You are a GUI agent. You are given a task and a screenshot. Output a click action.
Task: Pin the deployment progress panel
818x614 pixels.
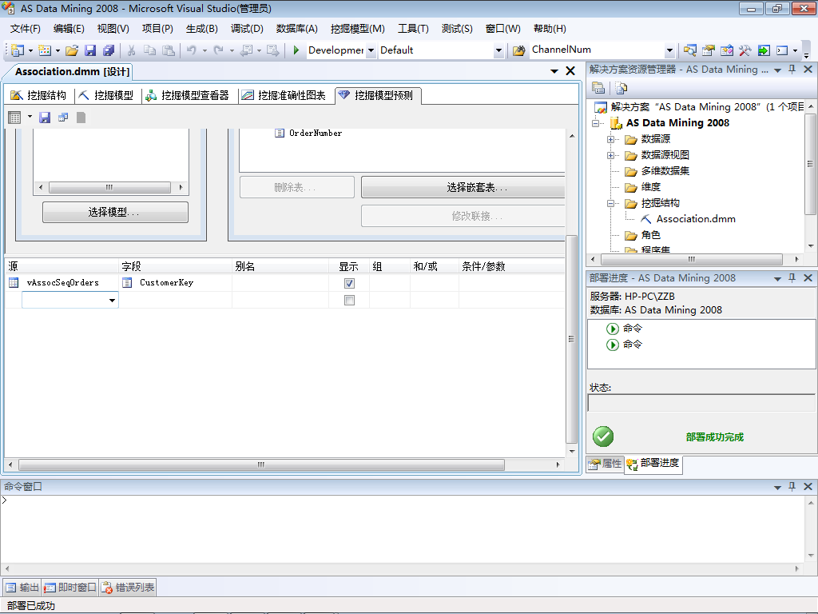(792, 277)
